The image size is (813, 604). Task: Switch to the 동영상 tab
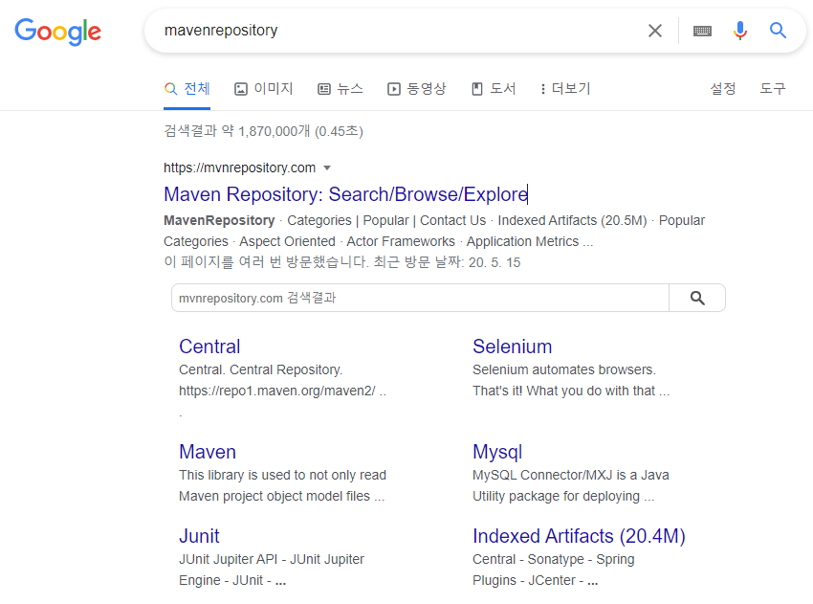[416, 89]
